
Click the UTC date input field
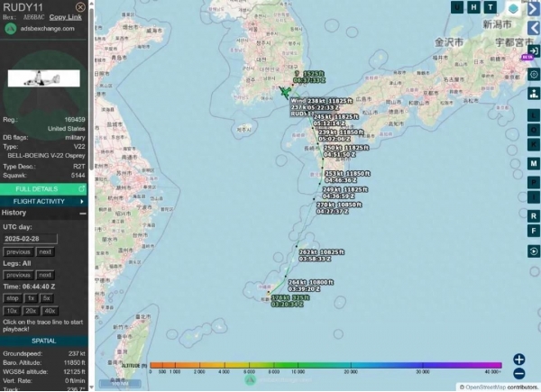tap(30, 239)
